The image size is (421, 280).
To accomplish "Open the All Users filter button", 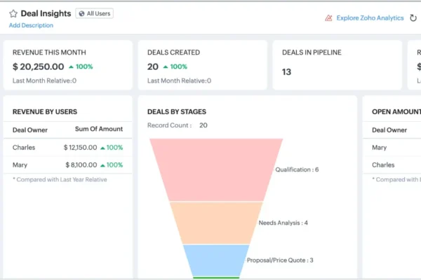I will point(94,13).
